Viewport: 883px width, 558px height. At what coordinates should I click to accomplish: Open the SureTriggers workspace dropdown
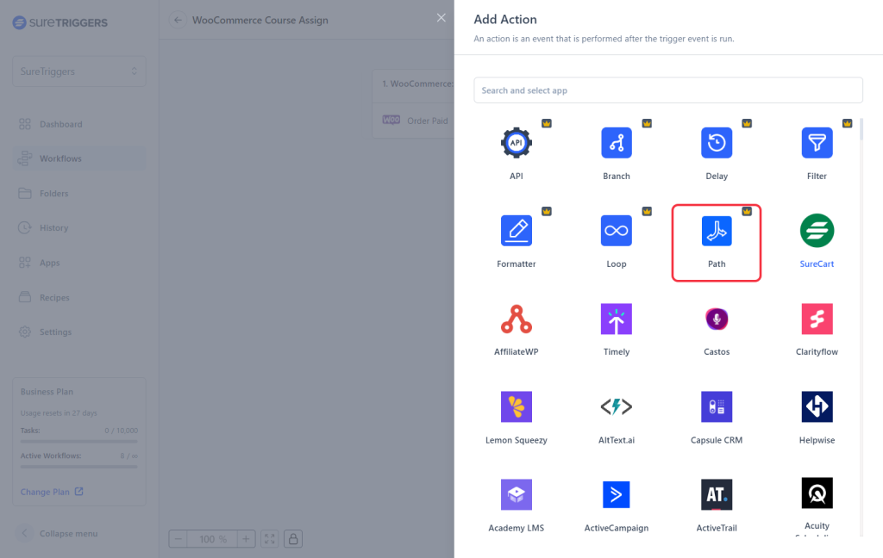(78, 71)
